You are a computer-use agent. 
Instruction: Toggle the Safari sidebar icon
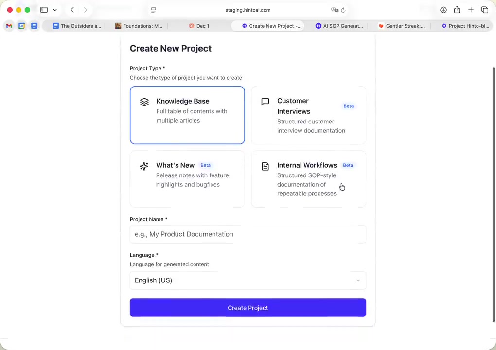(x=44, y=10)
